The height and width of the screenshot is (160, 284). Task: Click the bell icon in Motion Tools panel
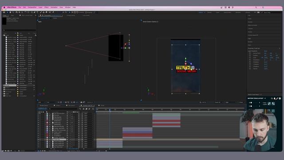(275, 98)
